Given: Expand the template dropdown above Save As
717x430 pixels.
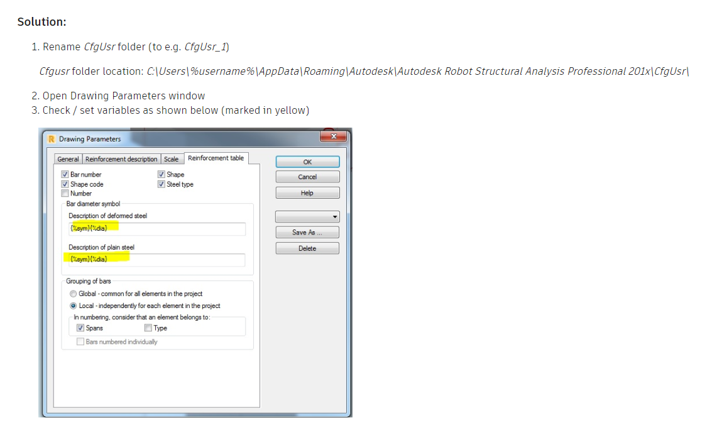Looking at the screenshot, I should tap(307, 217).
